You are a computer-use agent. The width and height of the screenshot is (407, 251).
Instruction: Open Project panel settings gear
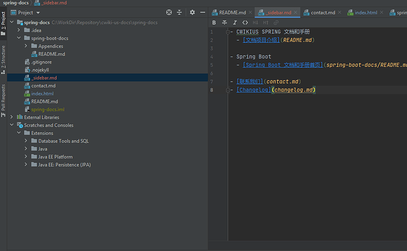[192, 12]
